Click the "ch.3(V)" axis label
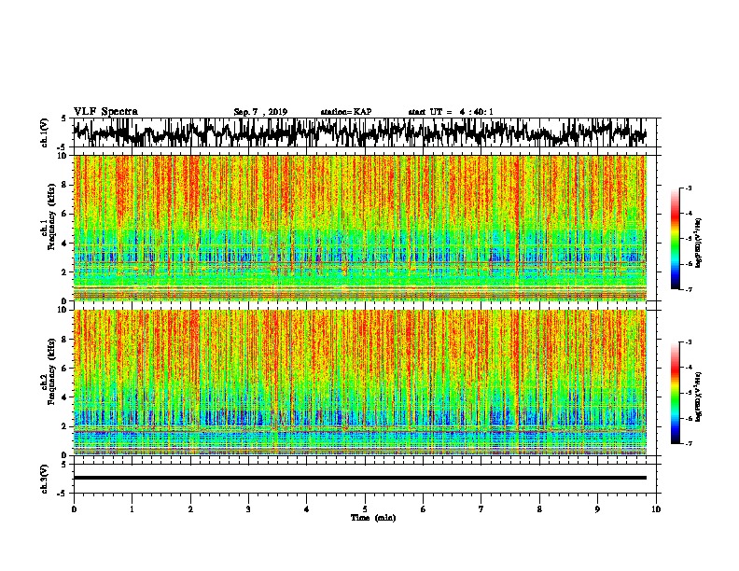This screenshot has height=571, width=739. click(44, 479)
